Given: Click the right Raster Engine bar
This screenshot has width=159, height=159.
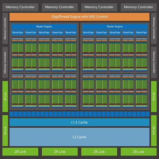Looking at the screenshot, I should pos(115,26).
